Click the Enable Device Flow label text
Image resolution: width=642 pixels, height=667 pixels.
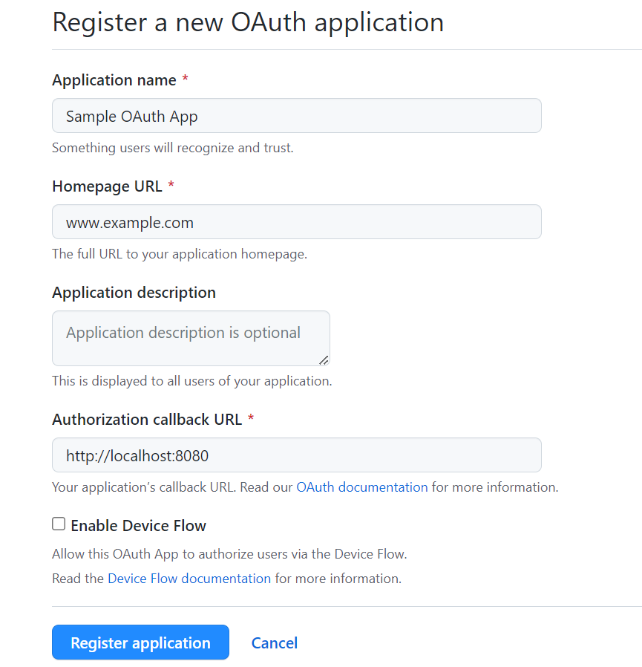tap(138, 526)
